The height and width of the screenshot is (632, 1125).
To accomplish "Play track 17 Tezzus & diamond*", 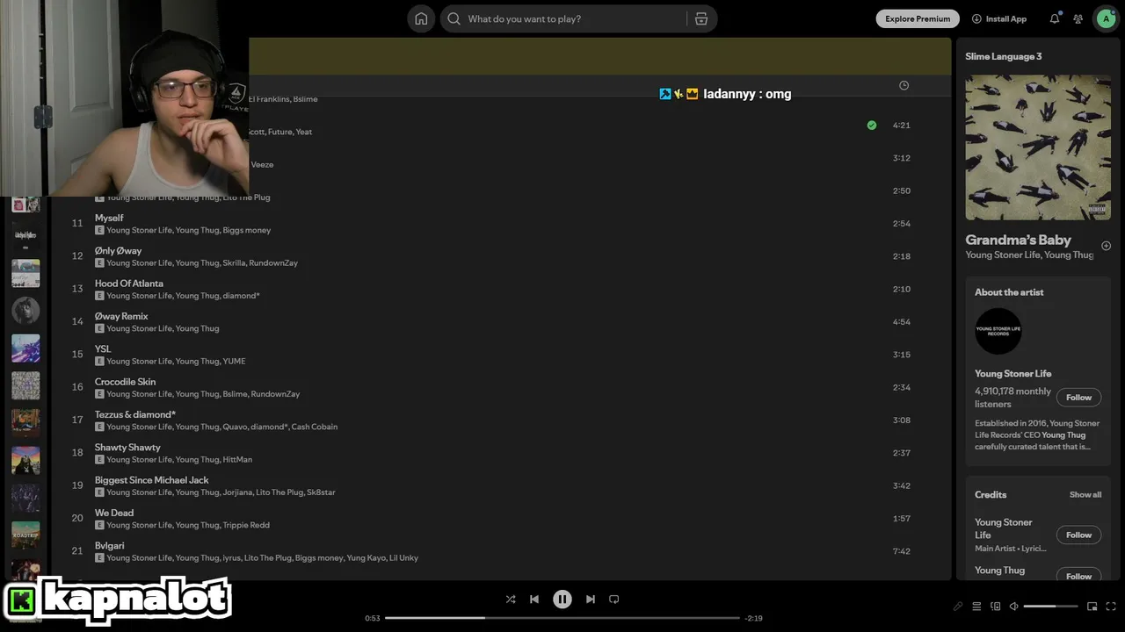I will (x=77, y=420).
